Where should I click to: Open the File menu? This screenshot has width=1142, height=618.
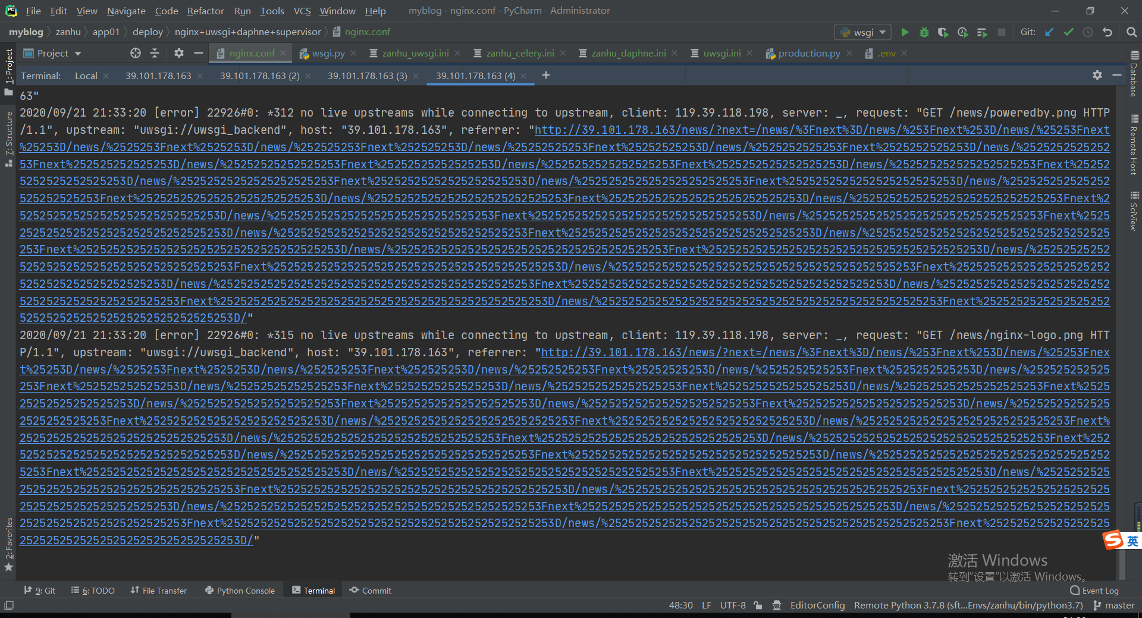pos(33,11)
